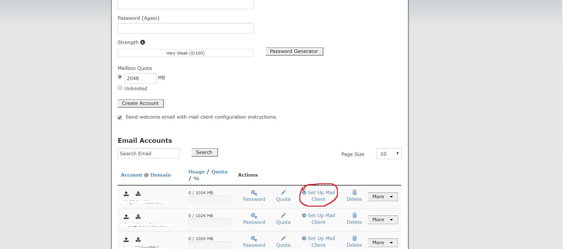Click the partially visible top password field
This screenshot has width=563, height=249.
tap(185, 4)
